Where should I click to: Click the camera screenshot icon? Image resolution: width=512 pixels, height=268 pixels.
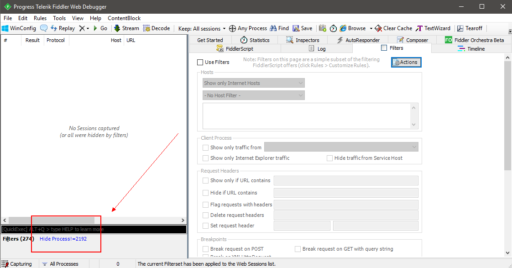[x=323, y=28]
